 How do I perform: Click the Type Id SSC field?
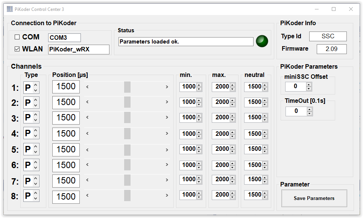(x=328, y=36)
